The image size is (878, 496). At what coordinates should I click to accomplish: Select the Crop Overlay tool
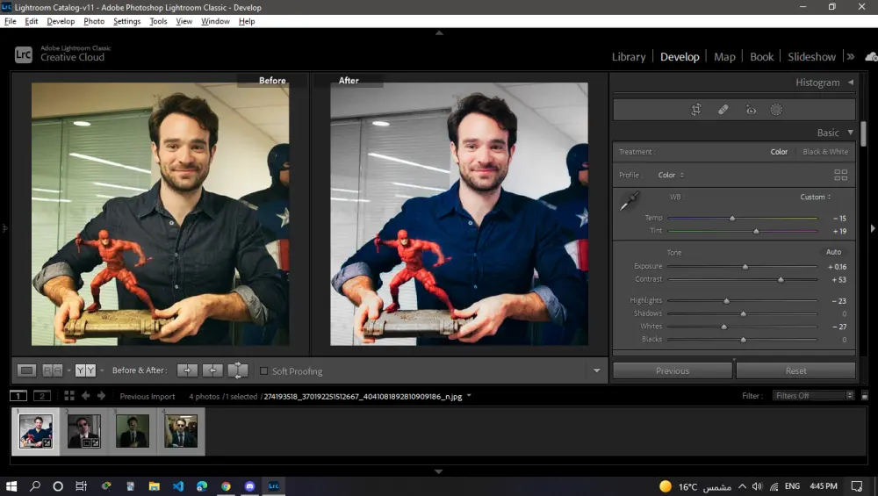696,110
